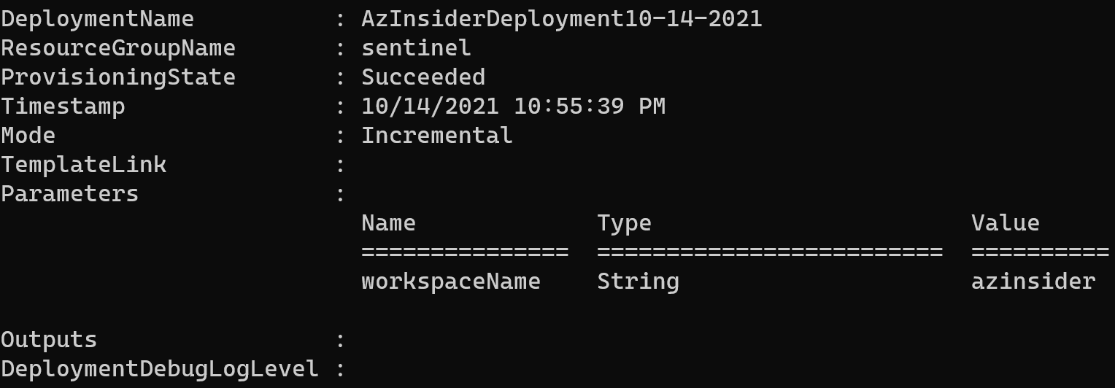Click the DeploymentDebugLogLevel label
1115x388 pixels.
click(160, 369)
